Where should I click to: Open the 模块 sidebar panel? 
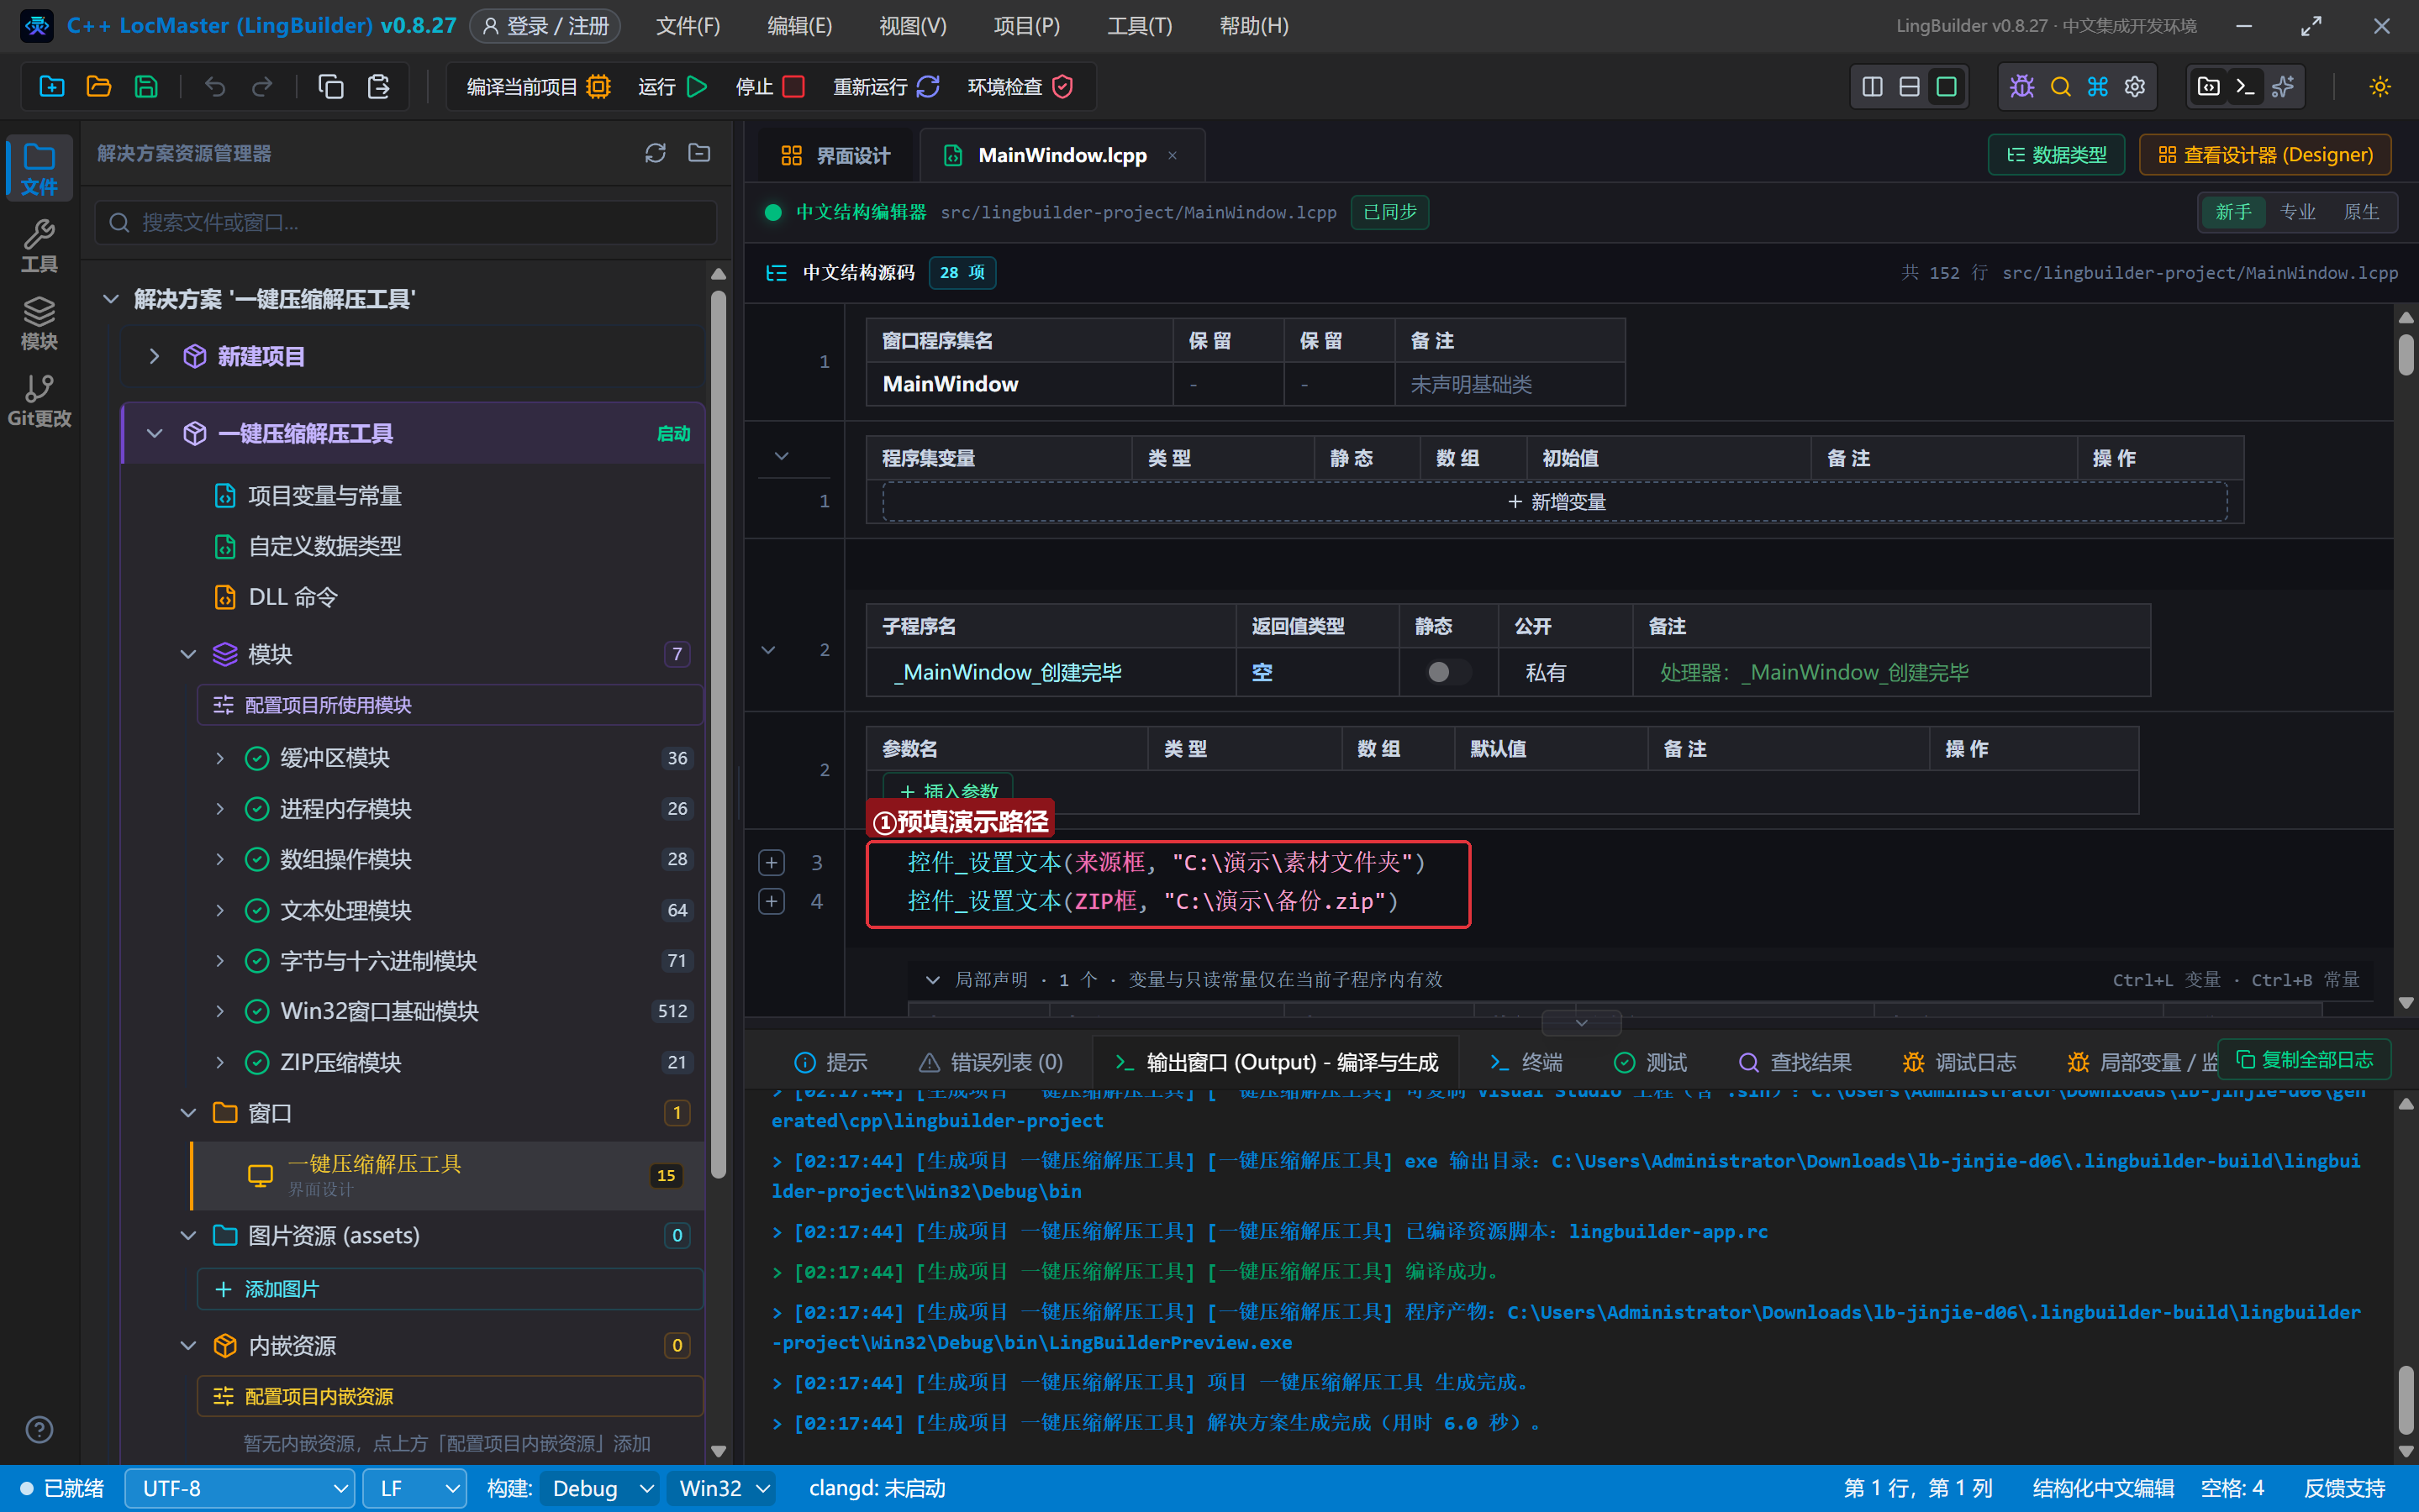pos(39,324)
